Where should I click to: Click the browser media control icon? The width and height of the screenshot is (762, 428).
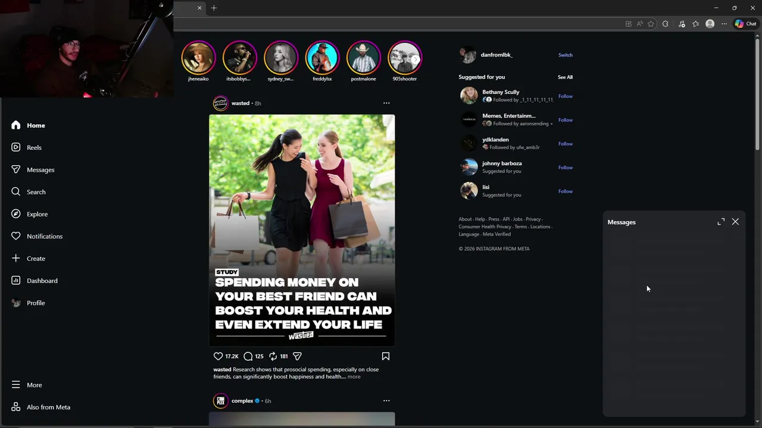tap(681, 24)
